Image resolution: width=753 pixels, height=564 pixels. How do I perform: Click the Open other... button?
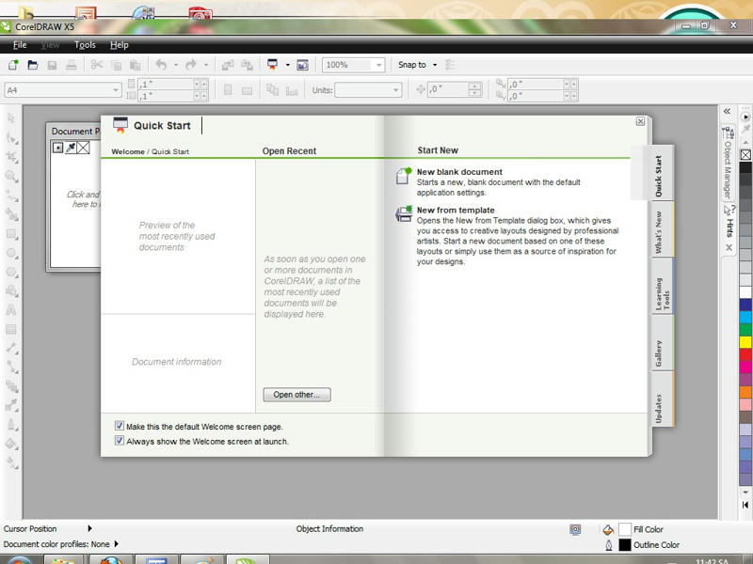(x=296, y=395)
